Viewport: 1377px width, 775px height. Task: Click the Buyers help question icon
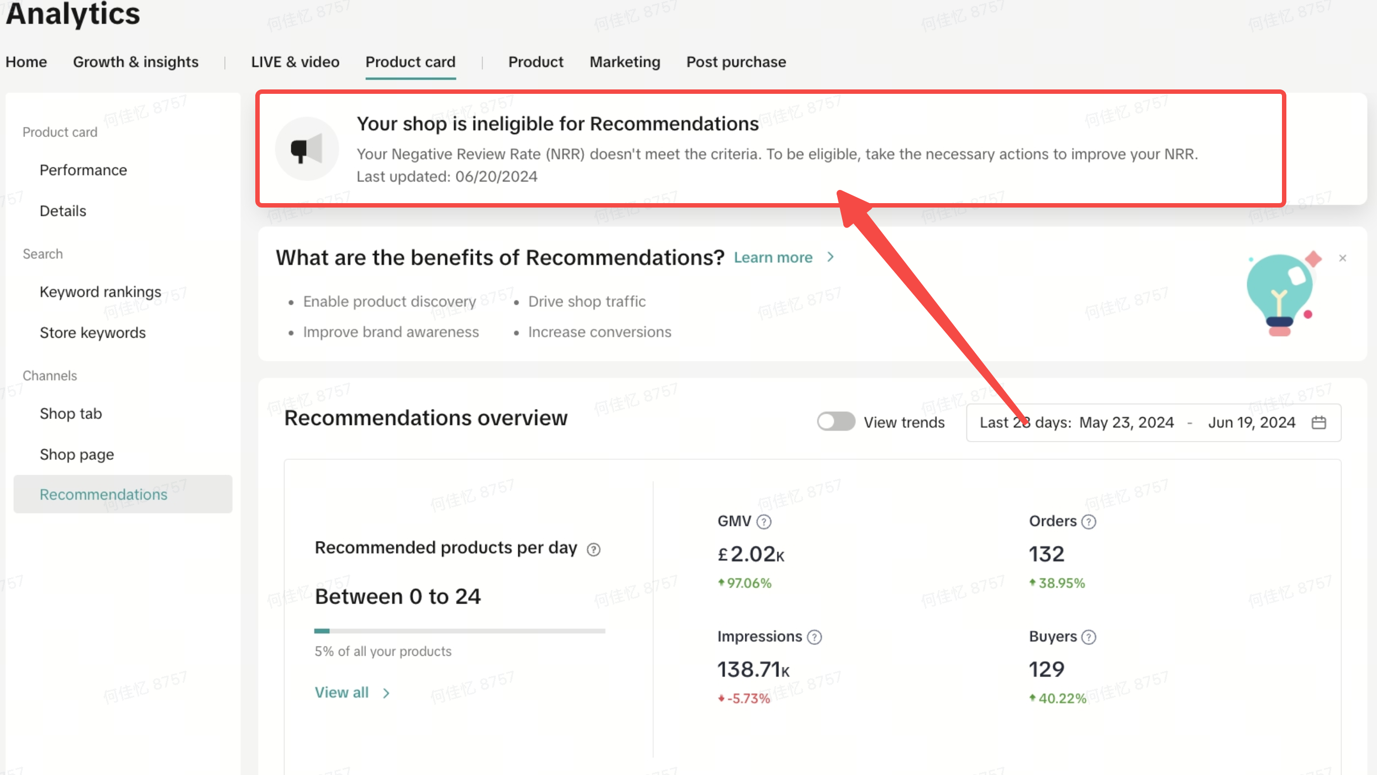pyautogui.click(x=1089, y=637)
